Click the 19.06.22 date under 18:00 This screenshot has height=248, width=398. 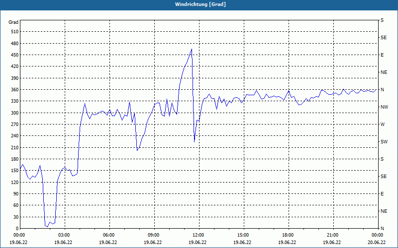coord(287,242)
